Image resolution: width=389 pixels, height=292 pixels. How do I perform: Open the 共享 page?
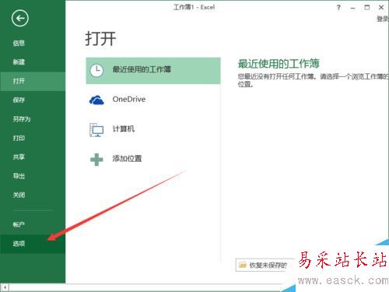[19, 157]
